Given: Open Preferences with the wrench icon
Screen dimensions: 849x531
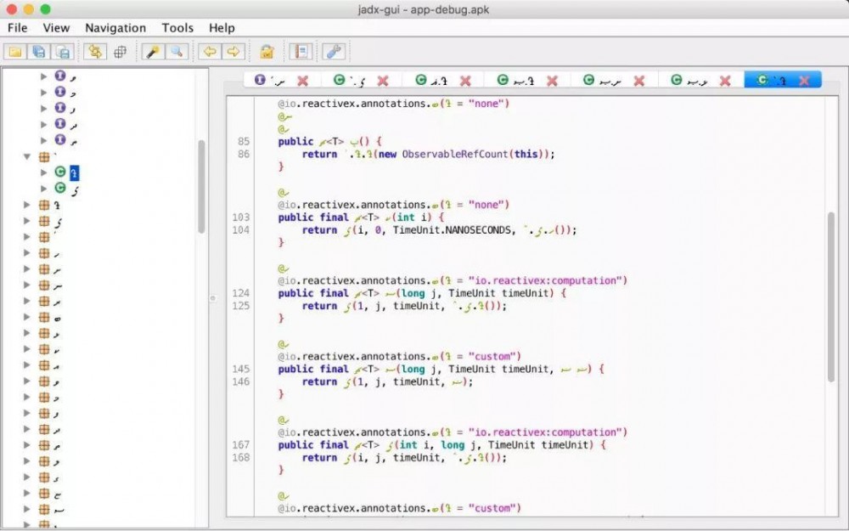Looking at the screenshot, I should pos(334,52).
